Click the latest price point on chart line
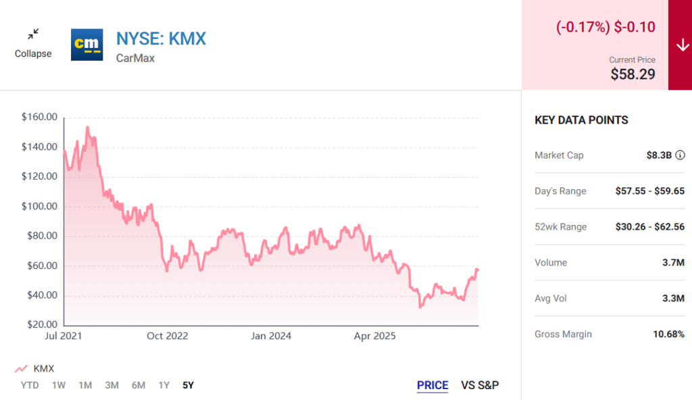 478,270
